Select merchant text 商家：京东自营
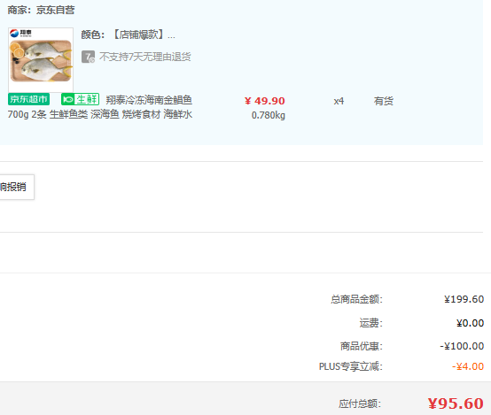 (41, 10)
